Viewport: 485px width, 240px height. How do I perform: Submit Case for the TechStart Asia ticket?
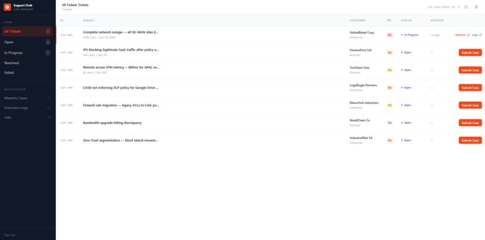pyautogui.click(x=470, y=70)
